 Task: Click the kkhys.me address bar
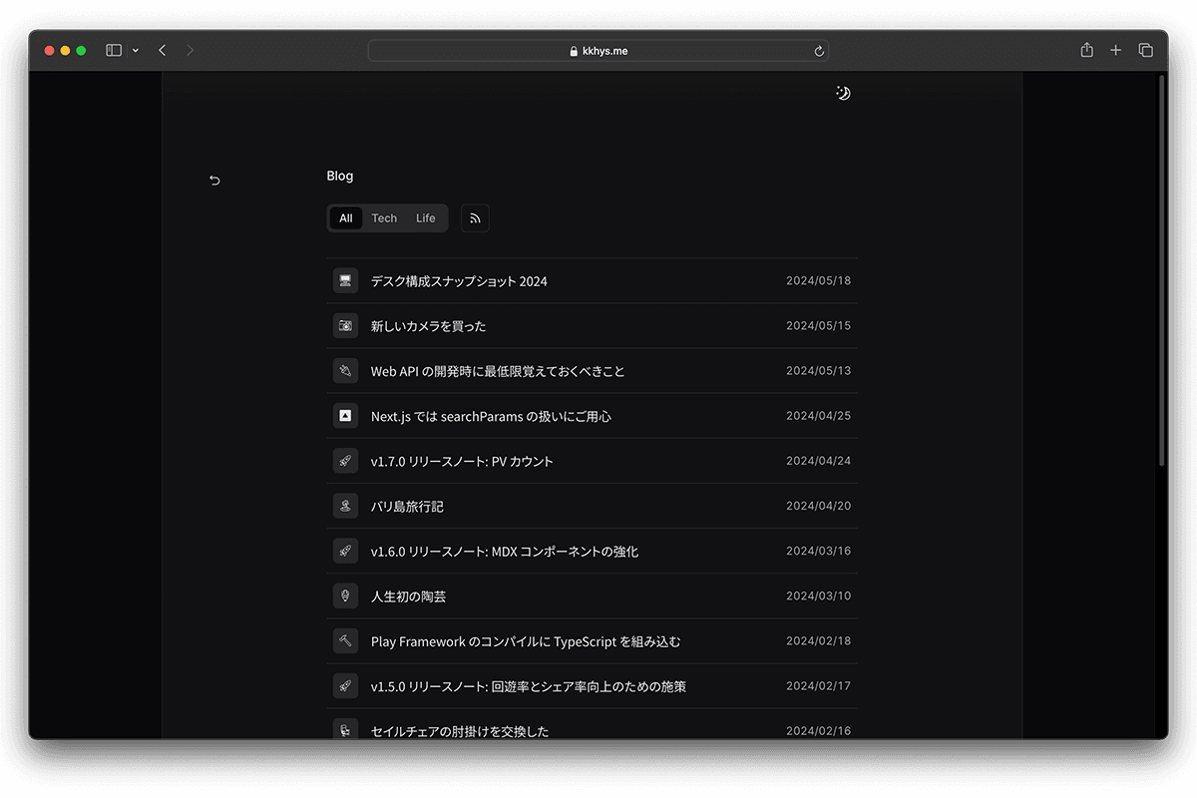598,50
